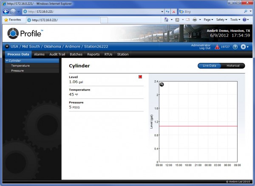Image resolution: width=255 pixels, height=186 pixels.
Task: Open the Station tab
Action: pyautogui.click(x=123, y=54)
